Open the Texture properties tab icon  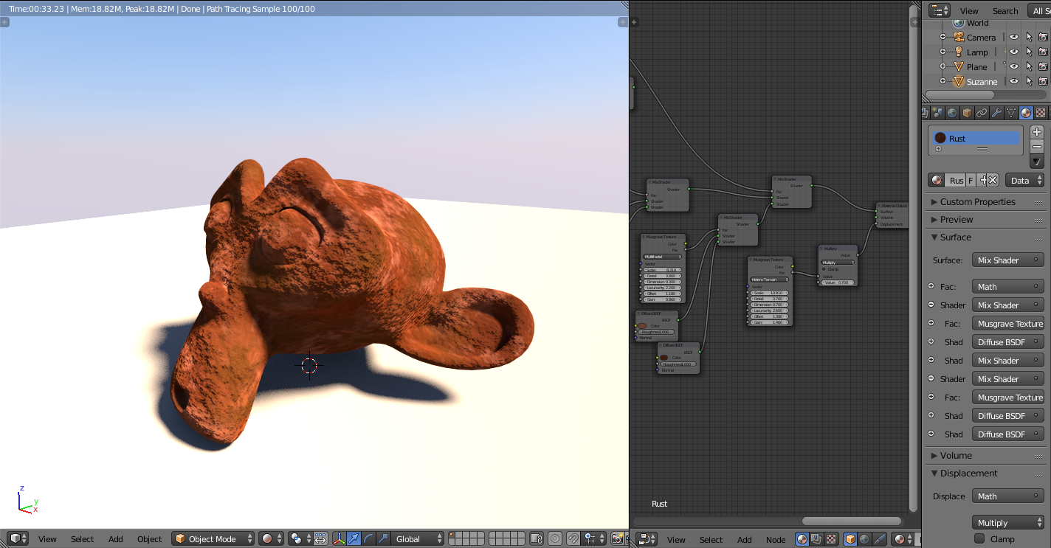1041,113
